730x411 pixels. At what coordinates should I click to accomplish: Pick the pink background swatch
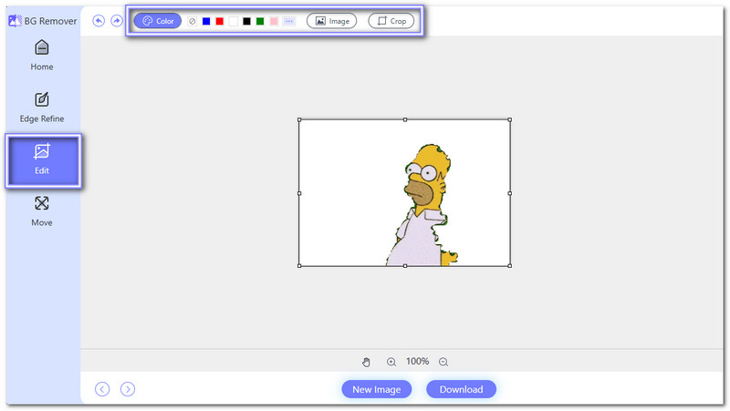point(274,21)
